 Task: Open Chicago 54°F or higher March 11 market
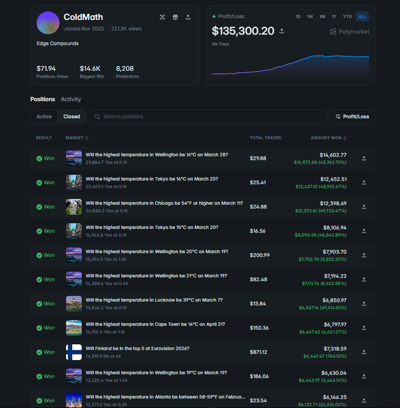[x=164, y=203]
